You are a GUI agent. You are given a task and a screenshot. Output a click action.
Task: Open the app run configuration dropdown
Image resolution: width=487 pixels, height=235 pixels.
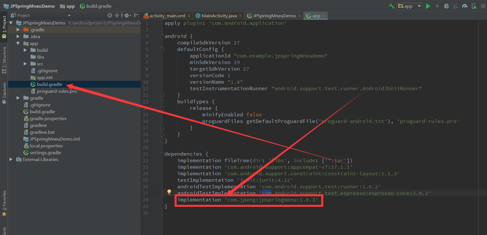coord(410,6)
